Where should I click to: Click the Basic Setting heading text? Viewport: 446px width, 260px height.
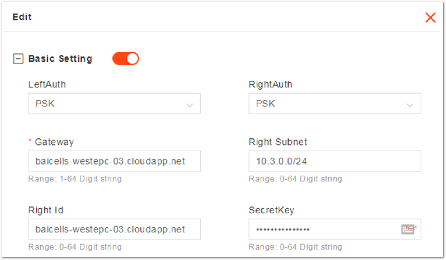[x=60, y=59]
